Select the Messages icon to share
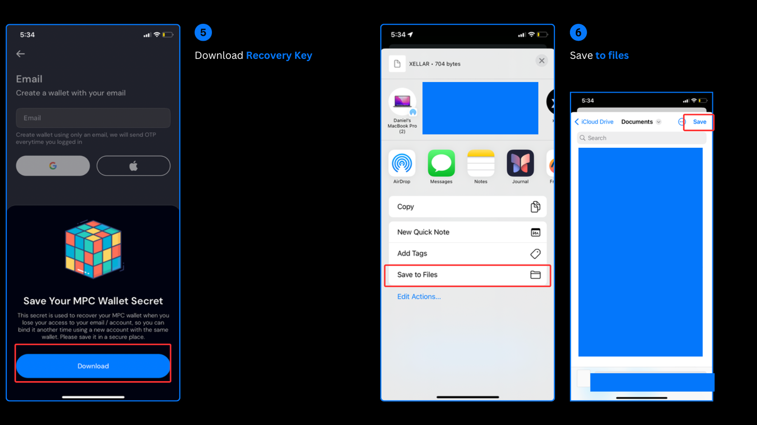 [x=441, y=163]
